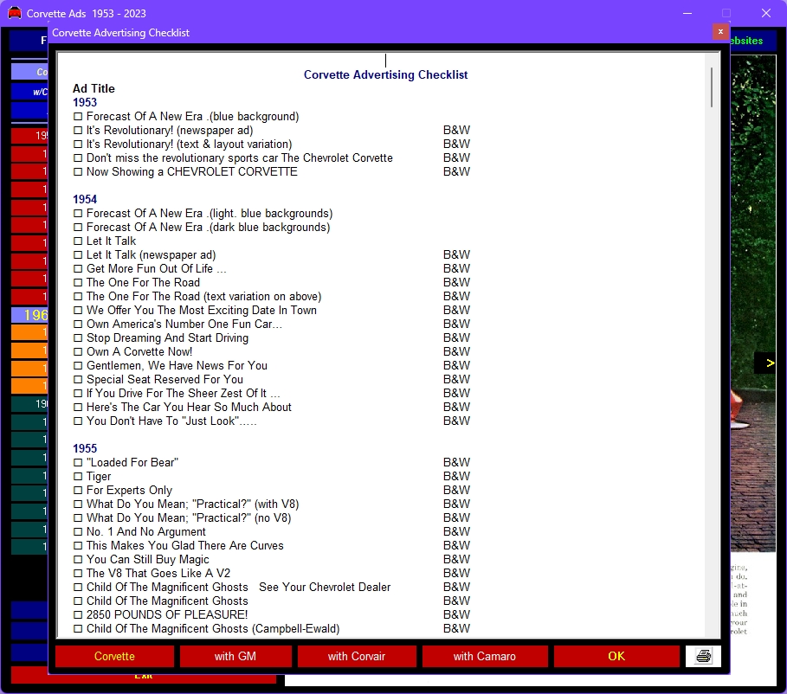Click "This Makes You Glad There Are Curves"
This screenshot has width=787, height=694.
[184, 545]
